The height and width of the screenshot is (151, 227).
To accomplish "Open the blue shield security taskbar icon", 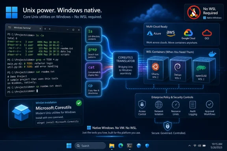I will [147, 145].
